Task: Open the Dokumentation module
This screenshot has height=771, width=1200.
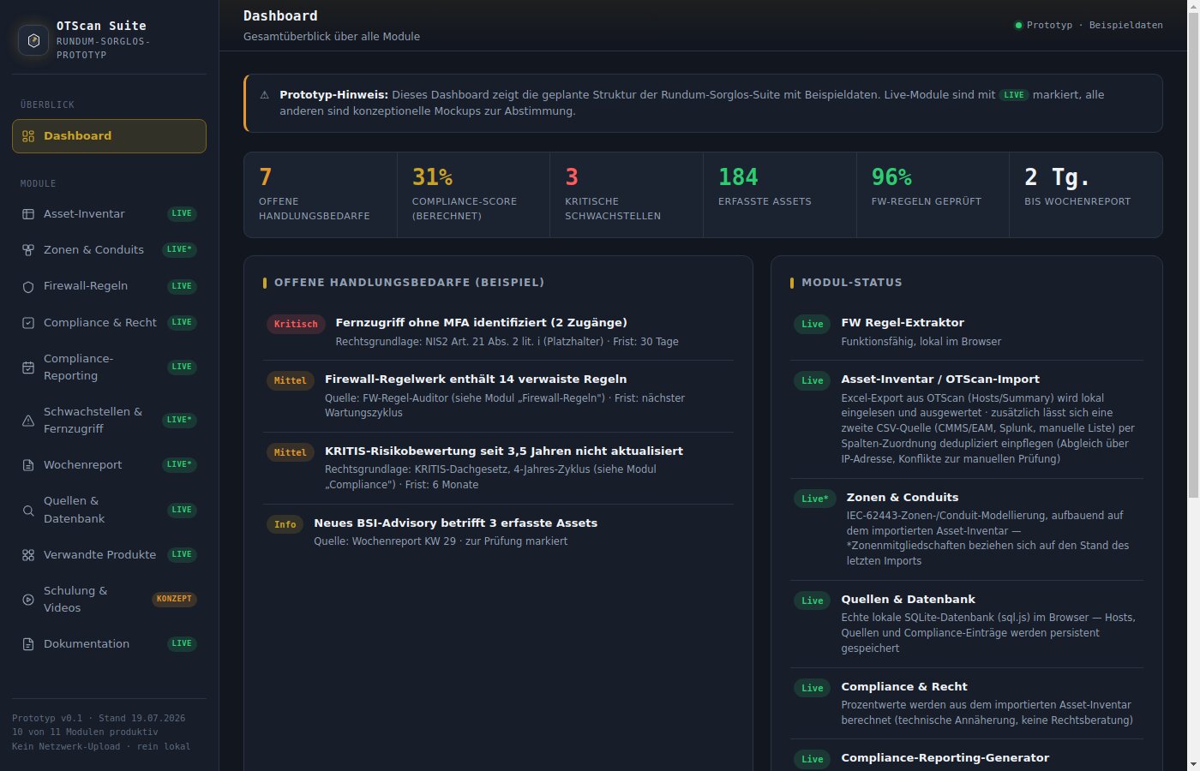Action: click(x=109, y=644)
